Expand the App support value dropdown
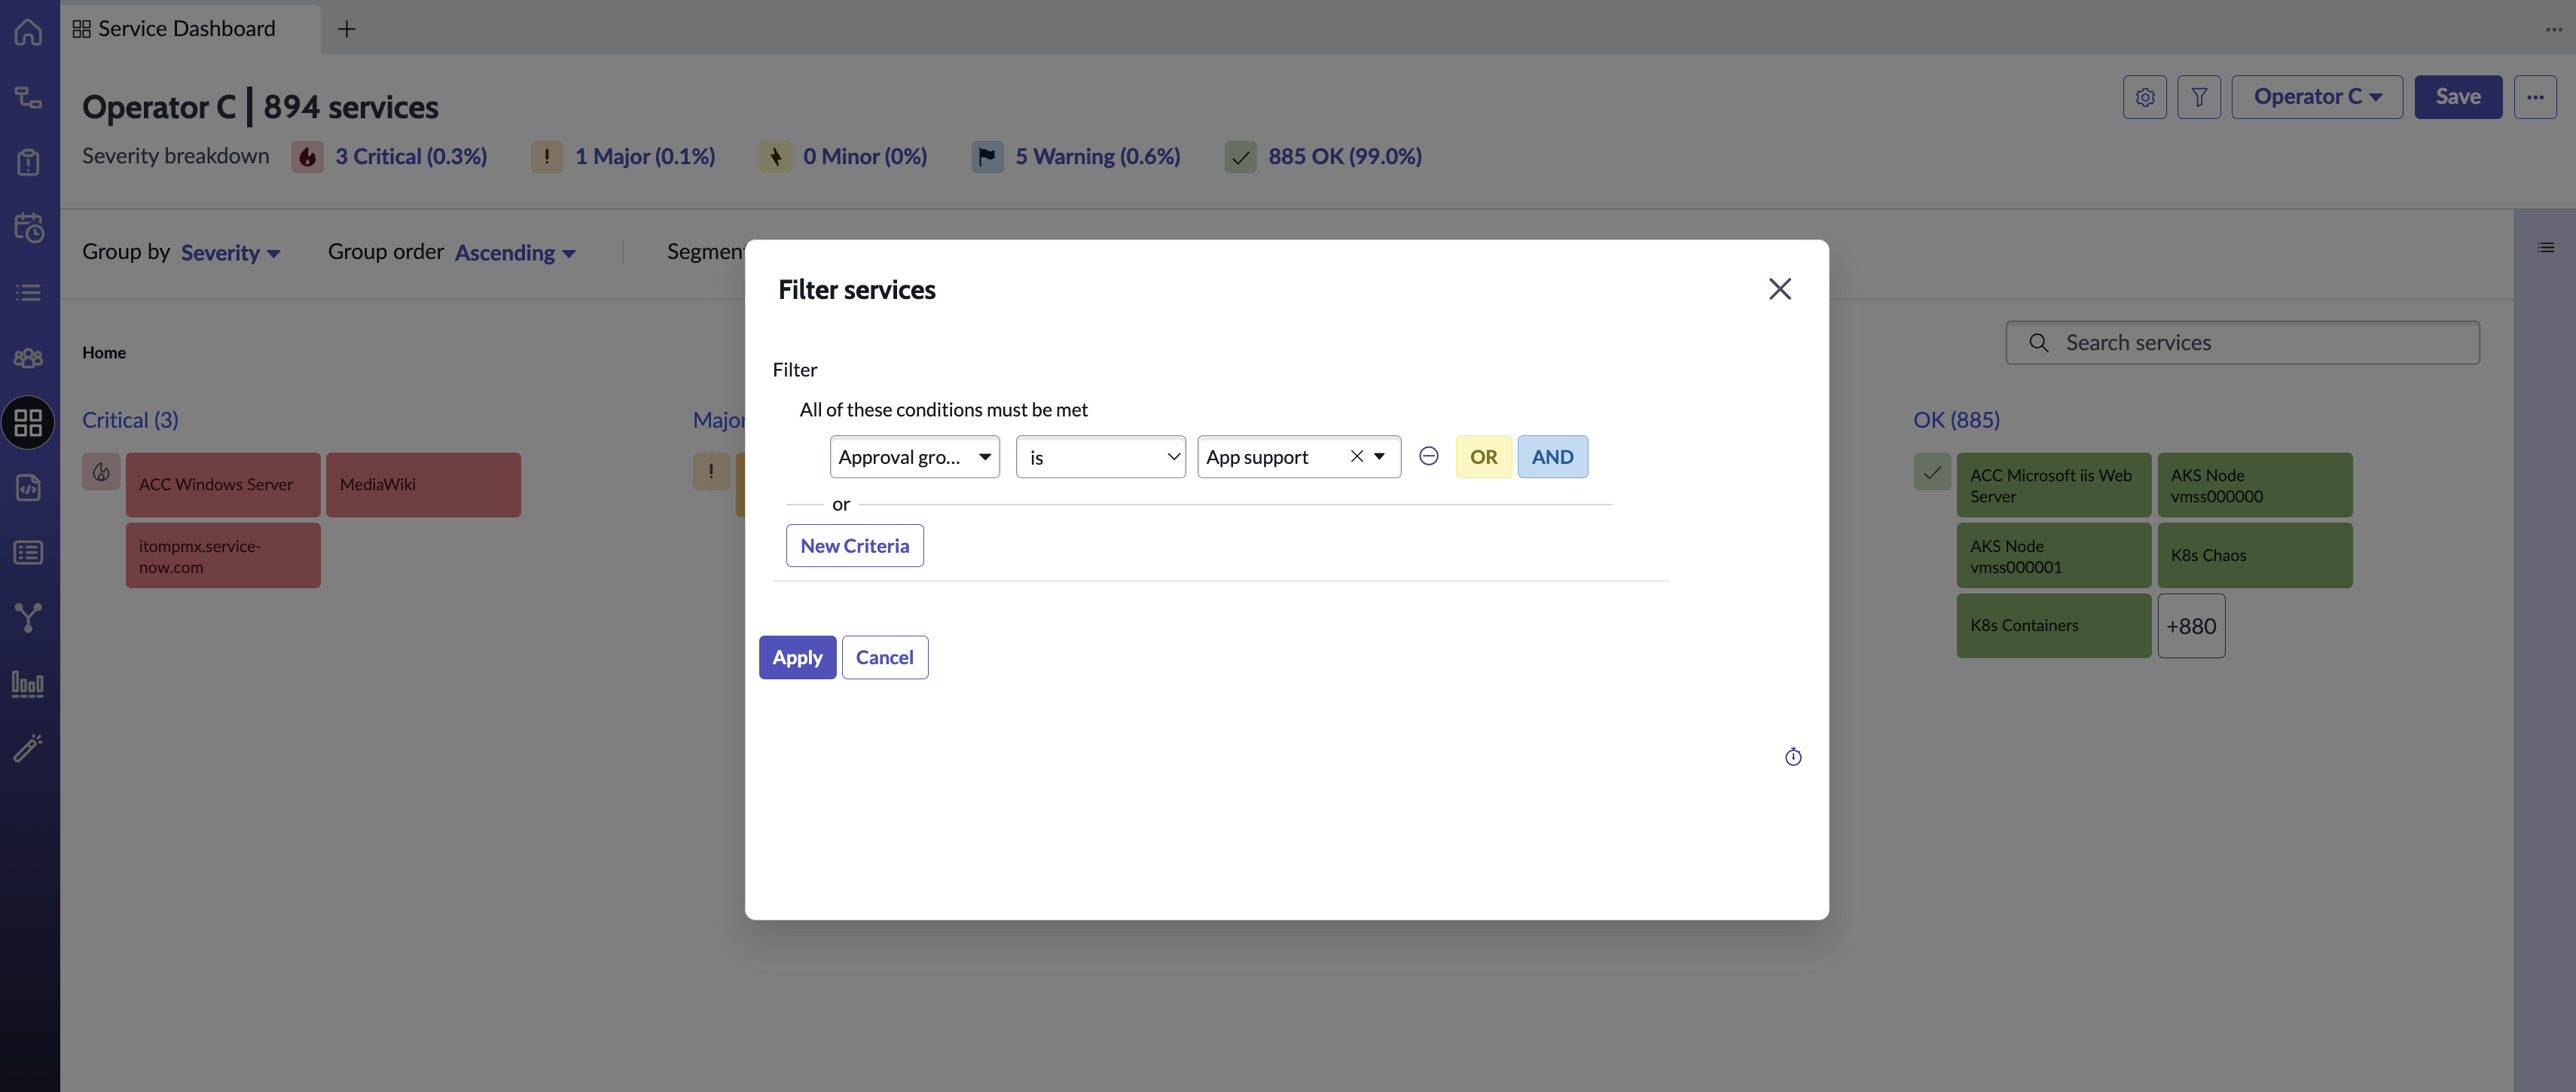This screenshot has width=2576, height=1092. [1380, 457]
